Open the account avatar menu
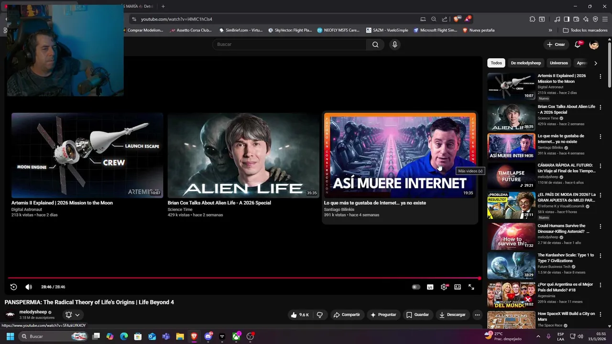The height and width of the screenshot is (344, 612). point(594,44)
